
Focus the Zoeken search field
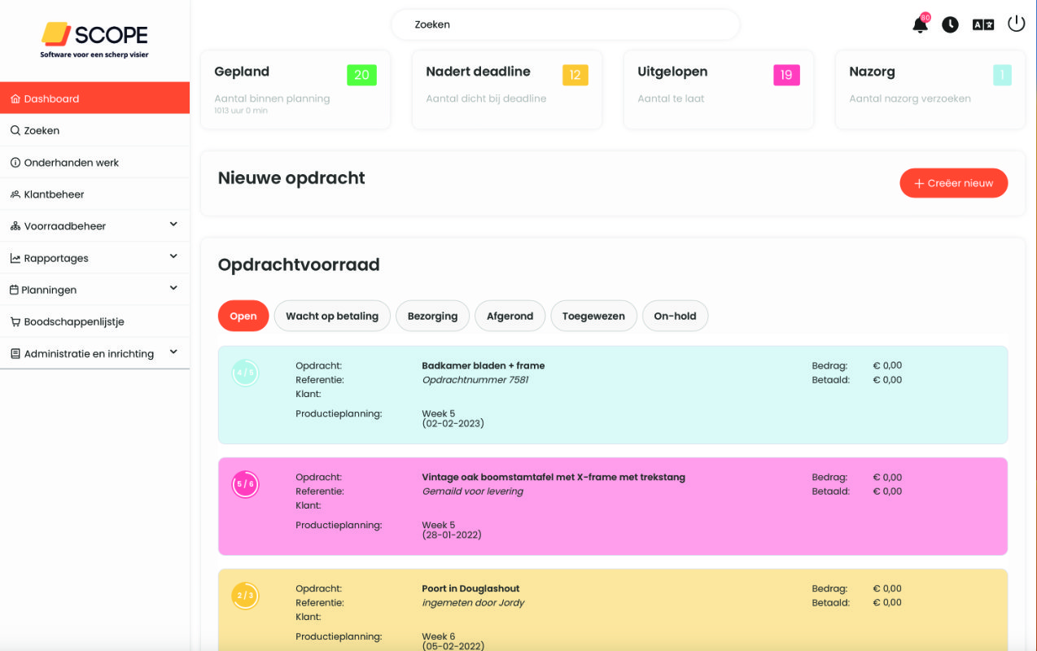click(x=565, y=24)
